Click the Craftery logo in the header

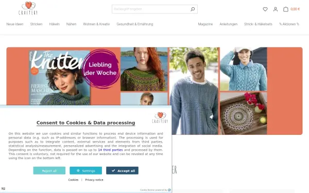28,8
